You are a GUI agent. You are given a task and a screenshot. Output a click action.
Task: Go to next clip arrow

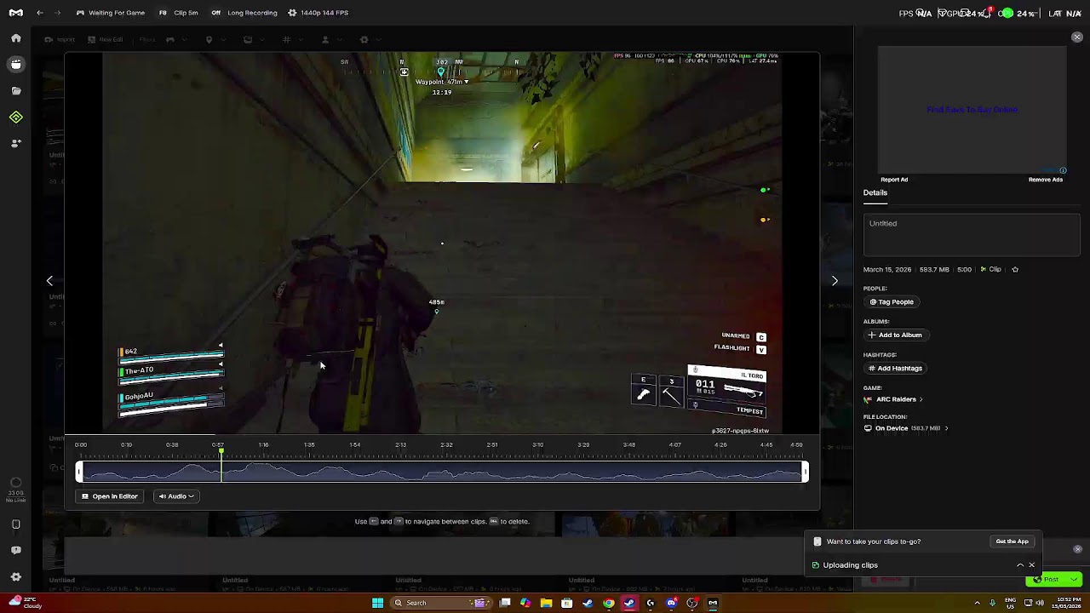pyautogui.click(x=835, y=280)
